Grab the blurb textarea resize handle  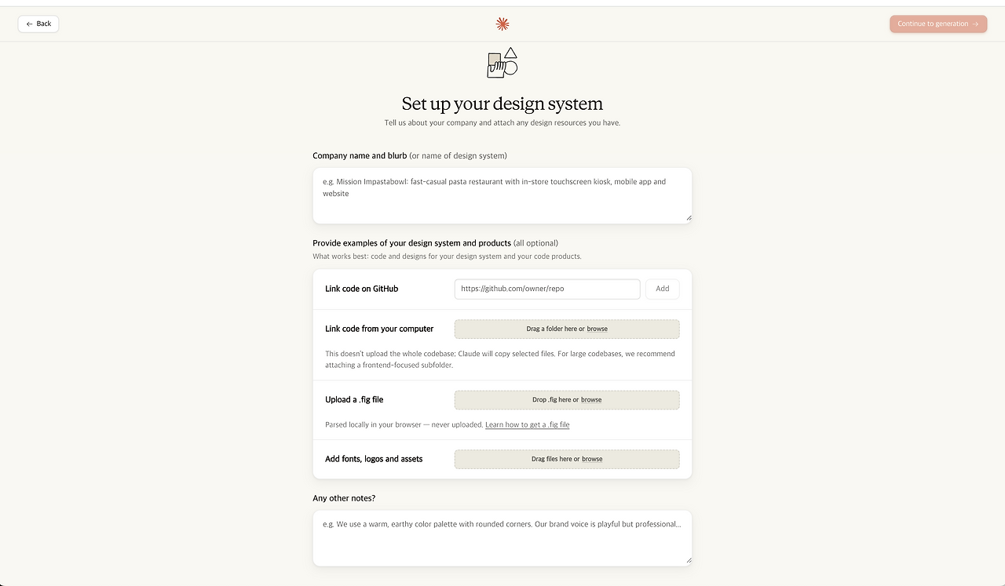(x=689, y=218)
